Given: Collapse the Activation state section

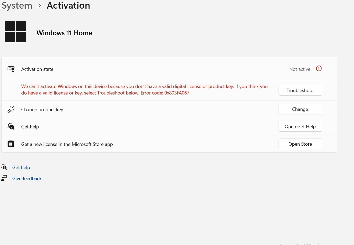Looking at the screenshot, I should (x=329, y=68).
